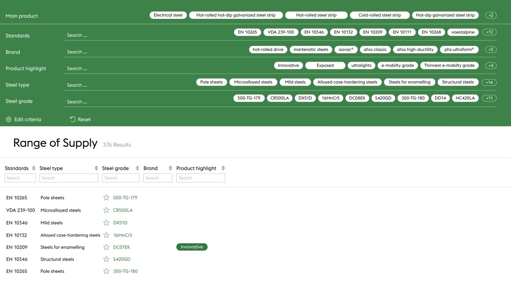
Task: Star the S420GD row
Action: tap(106, 259)
